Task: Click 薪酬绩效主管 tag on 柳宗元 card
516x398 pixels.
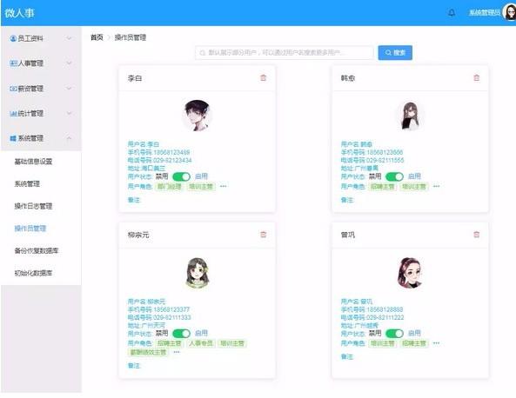Action: pyautogui.click(x=148, y=352)
